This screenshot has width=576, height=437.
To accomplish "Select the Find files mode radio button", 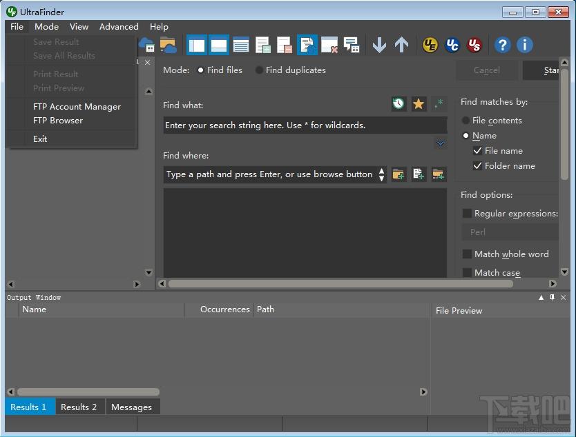I will click(x=200, y=70).
